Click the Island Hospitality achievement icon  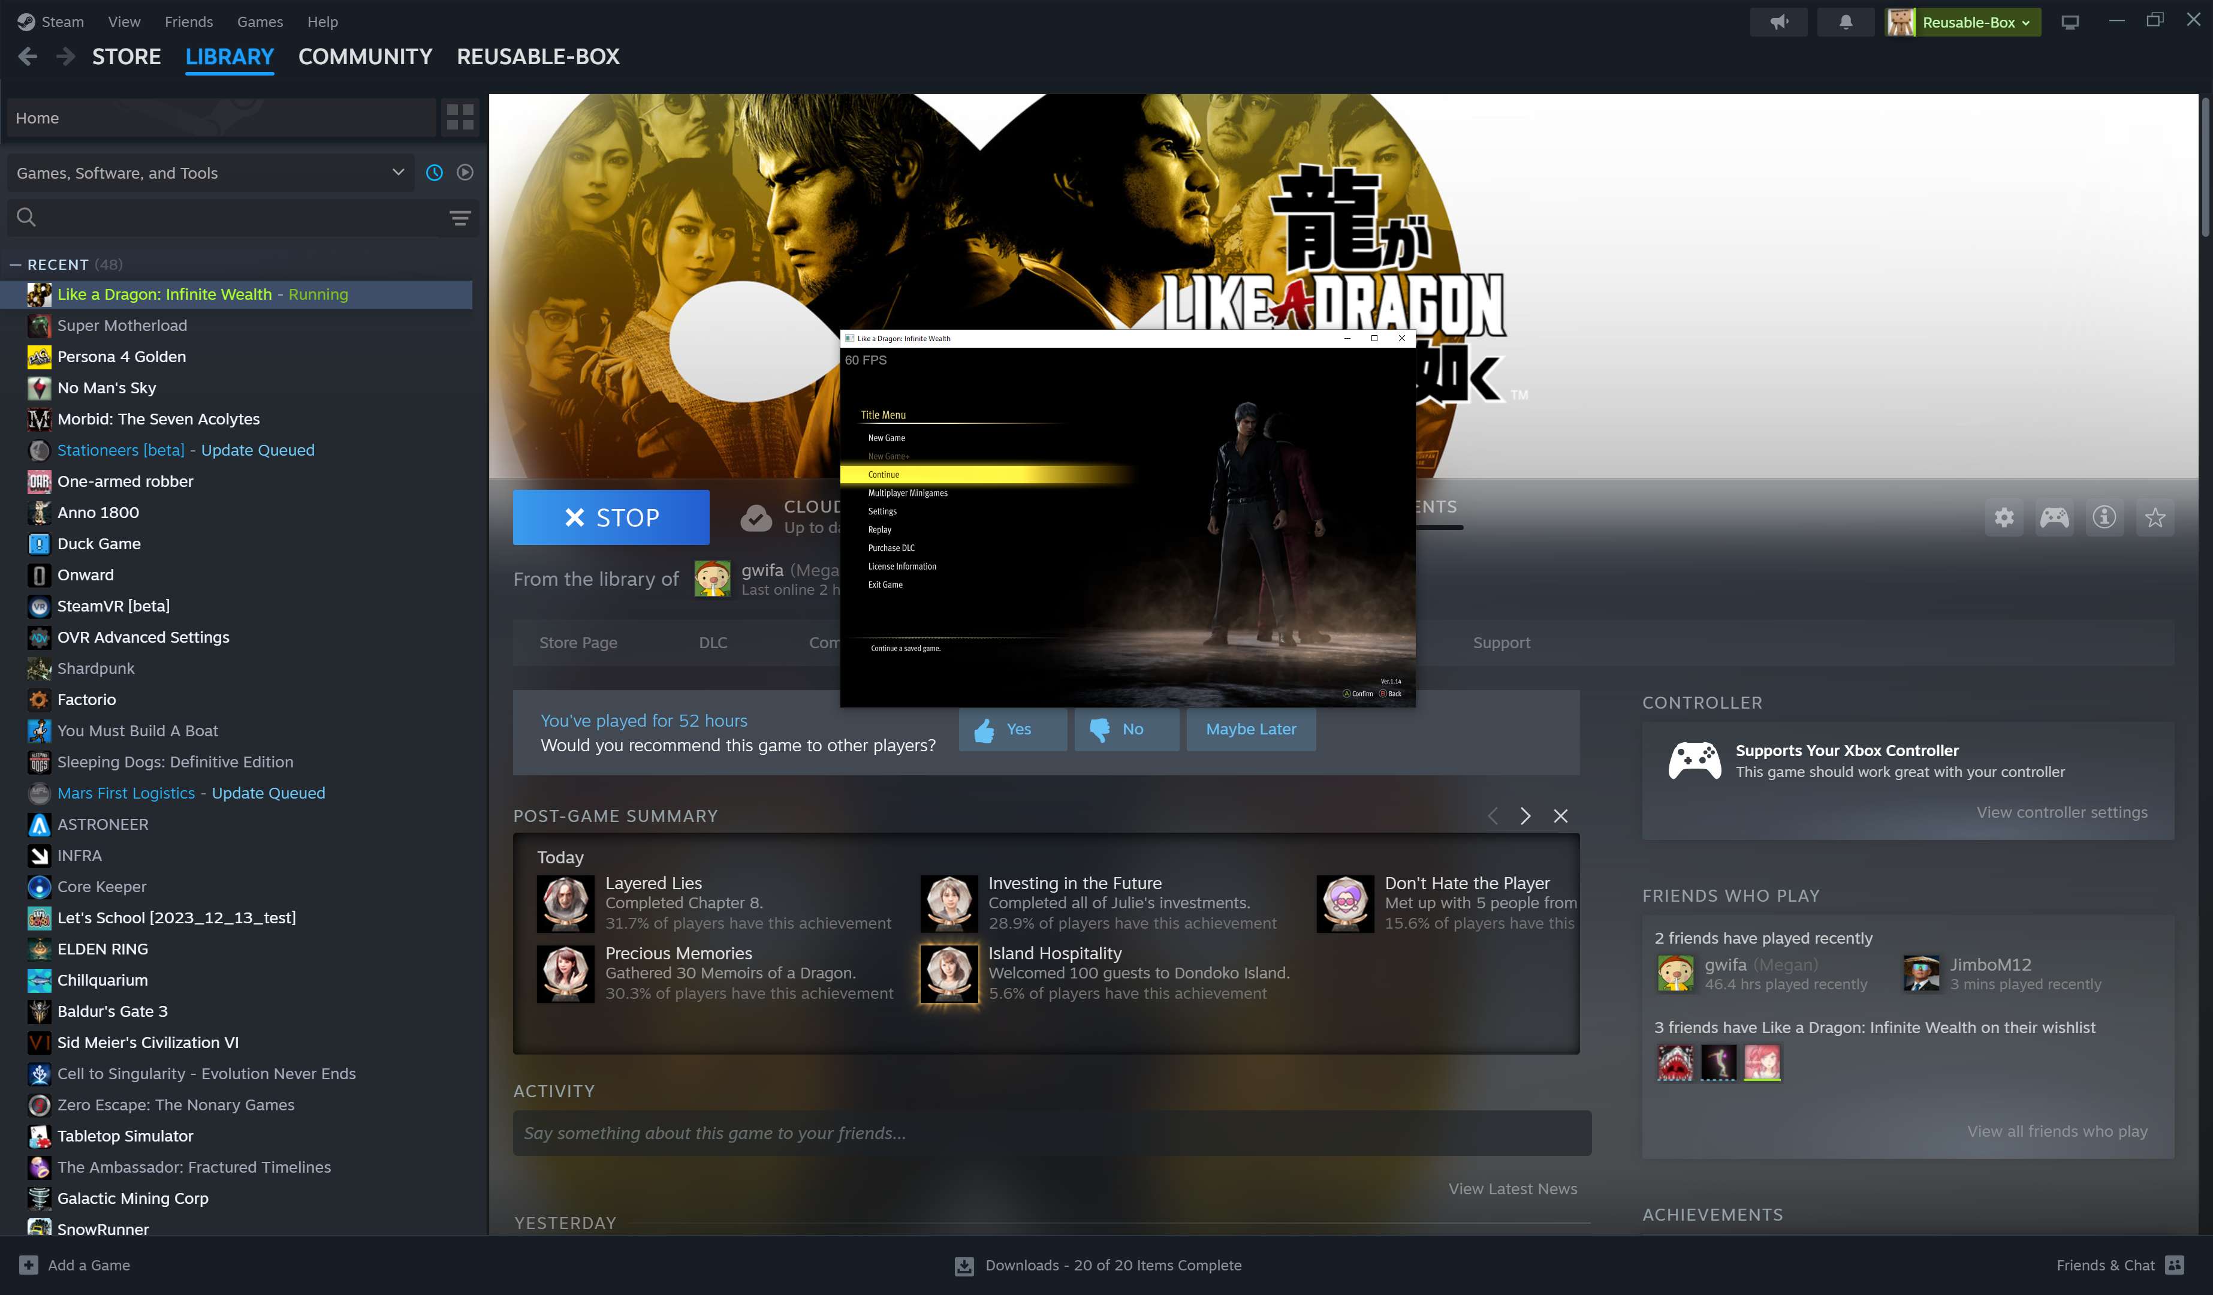coord(949,974)
